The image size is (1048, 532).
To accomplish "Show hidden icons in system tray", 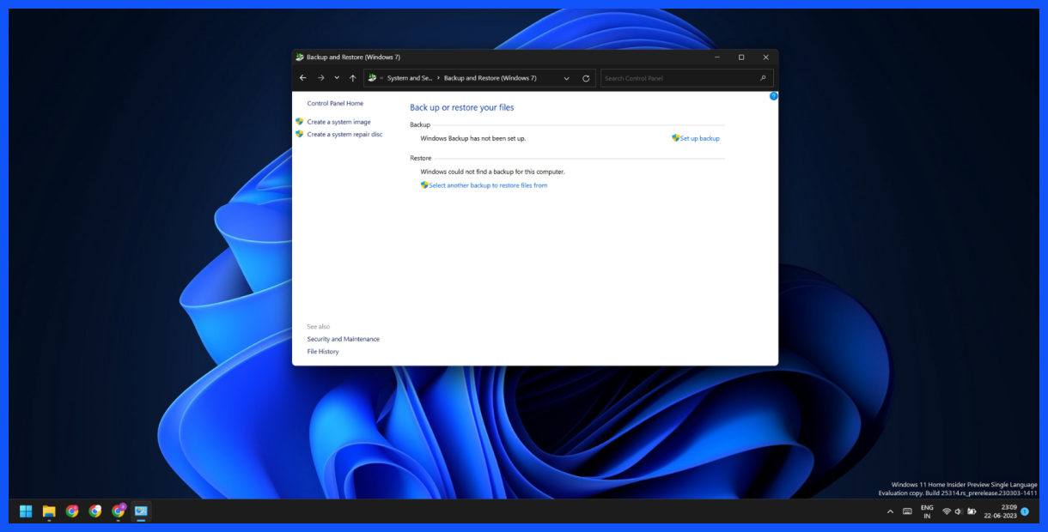I will pos(890,511).
